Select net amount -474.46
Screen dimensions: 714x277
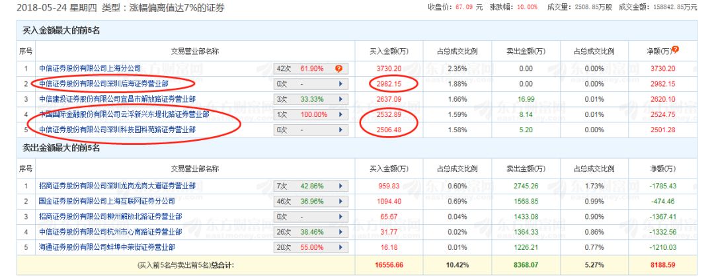click(662, 201)
